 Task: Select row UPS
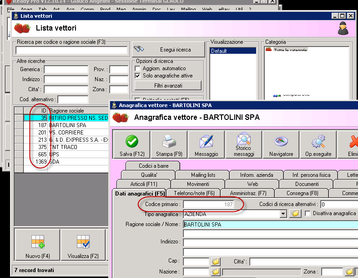point(62,154)
